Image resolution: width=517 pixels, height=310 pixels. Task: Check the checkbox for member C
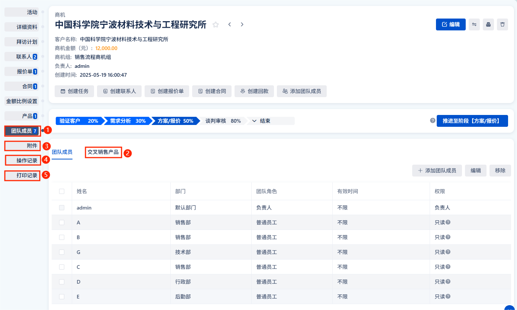[x=62, y=267]
